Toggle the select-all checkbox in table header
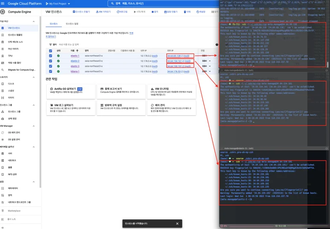 [51, 51]
